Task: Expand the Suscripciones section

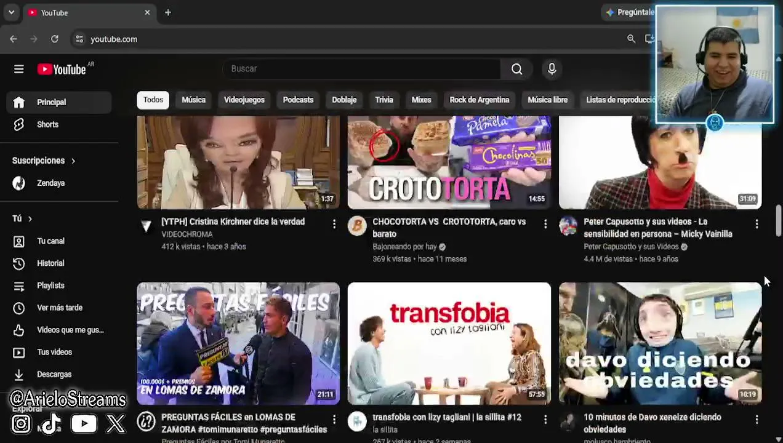Action: [44, 161]
